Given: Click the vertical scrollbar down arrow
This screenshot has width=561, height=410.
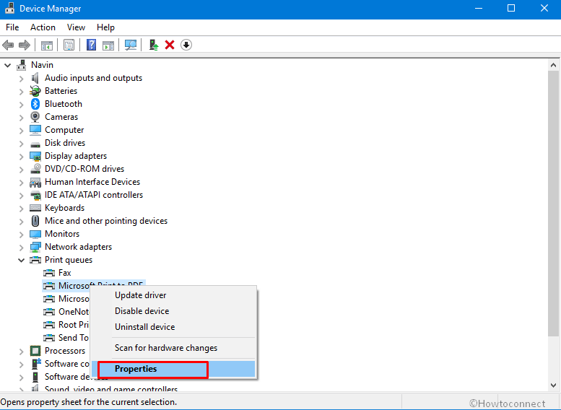Looking at the screenshot, I should click(553, 385).
